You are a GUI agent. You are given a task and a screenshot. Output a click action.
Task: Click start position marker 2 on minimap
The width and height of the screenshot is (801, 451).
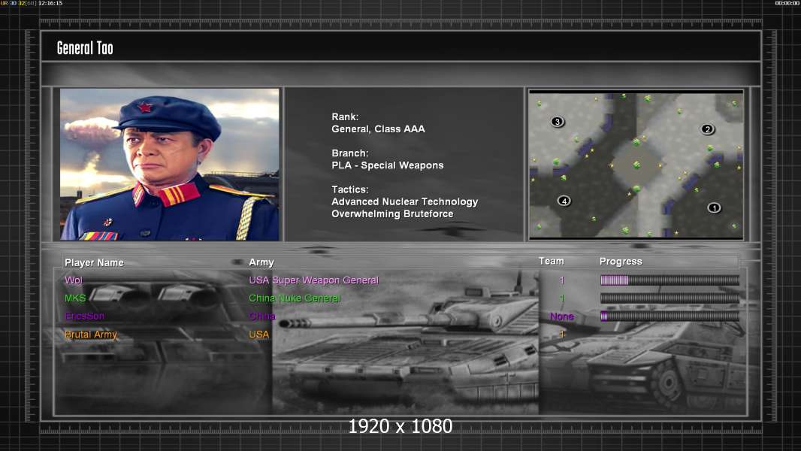point(707,129)
